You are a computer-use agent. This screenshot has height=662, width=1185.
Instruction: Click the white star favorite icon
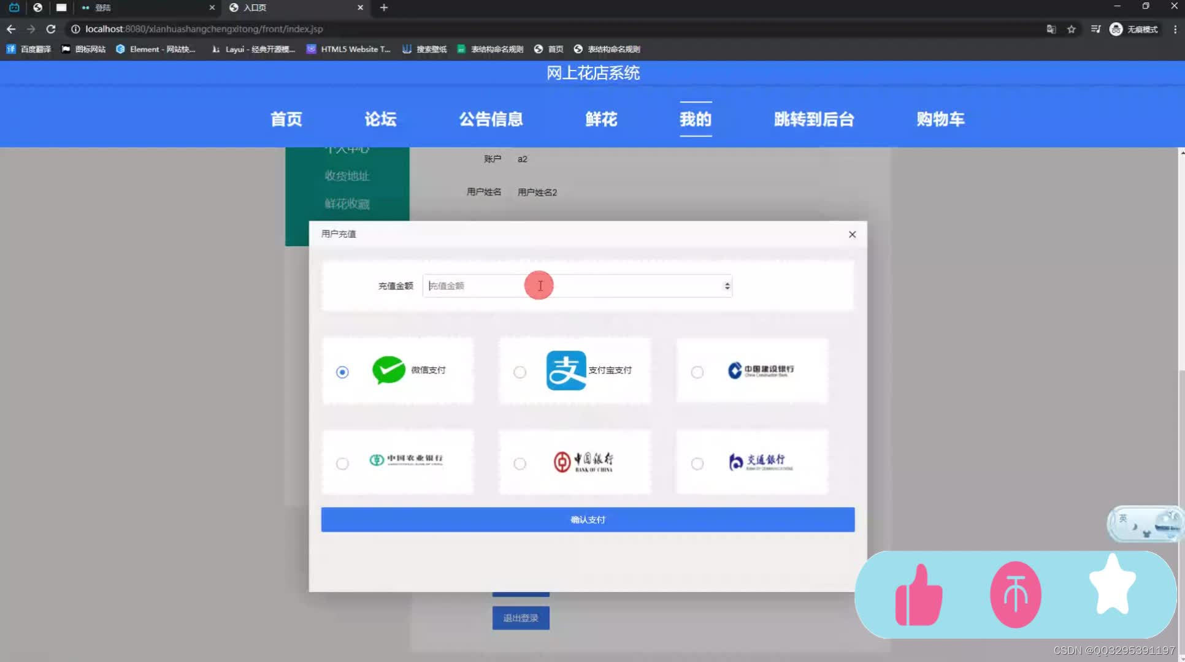[x=1112, y=584]
